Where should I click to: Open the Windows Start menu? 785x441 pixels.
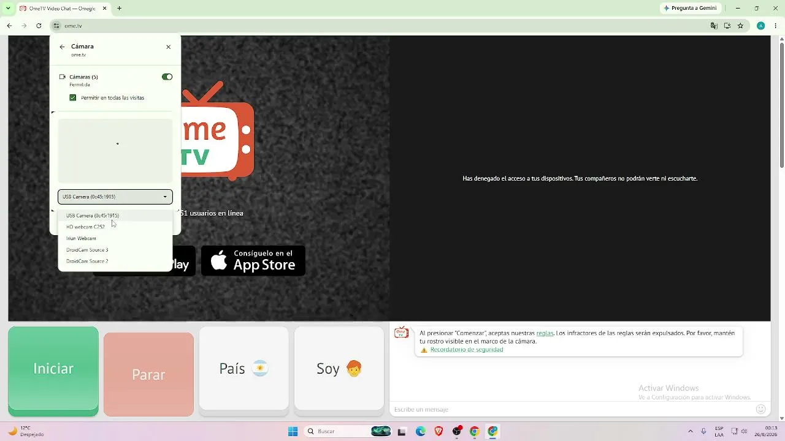[x=293, y=431]
